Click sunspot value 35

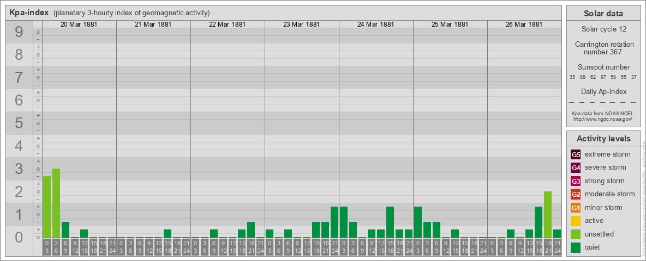point(572,77)
